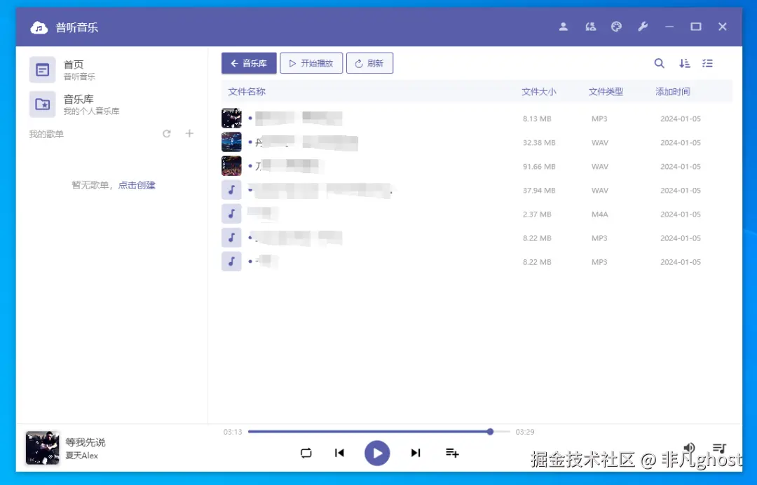757x485 pixels.
Task: Open the playlist queue icon at bottom right
Action: (x=719, y=448)
